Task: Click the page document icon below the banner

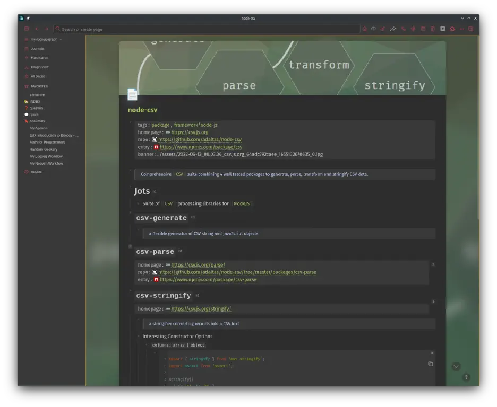Action: [x=132, y=94]
